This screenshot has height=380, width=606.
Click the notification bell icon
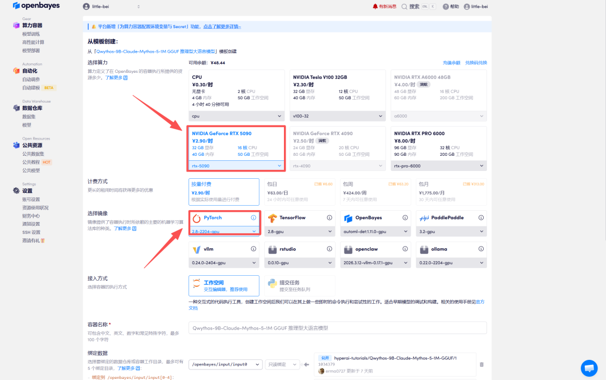coord(375,7)
